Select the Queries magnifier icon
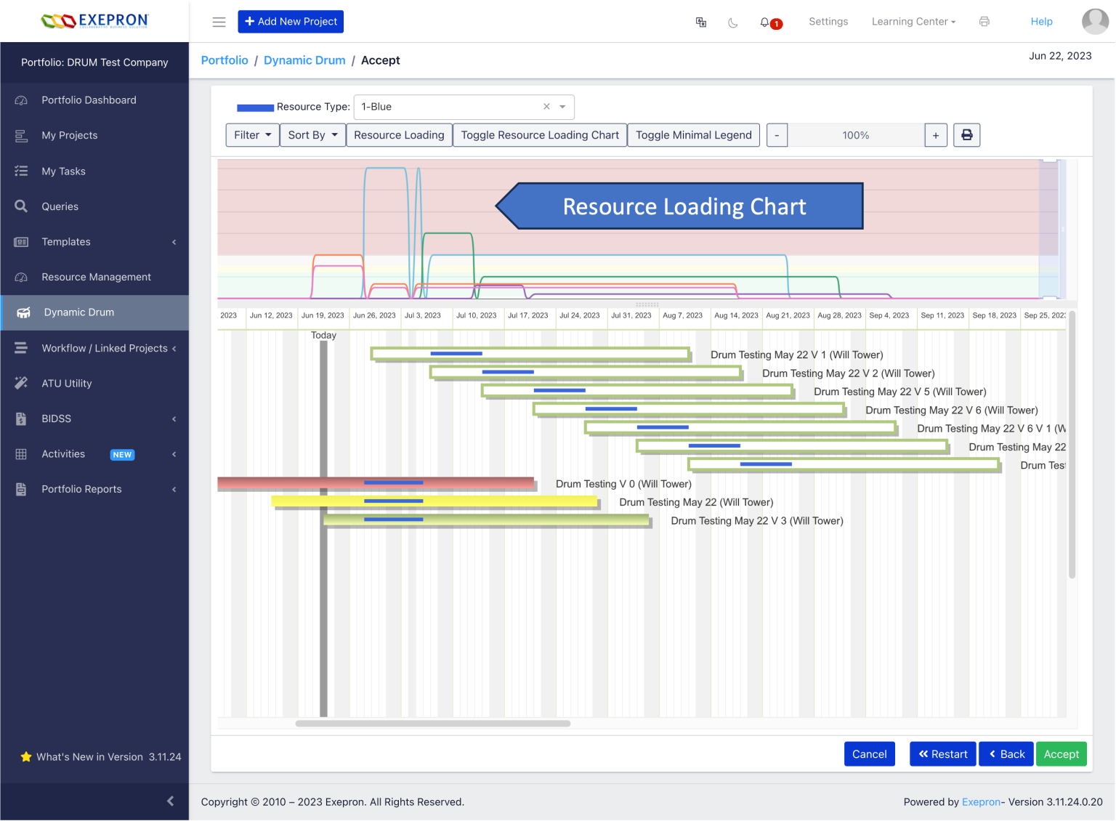Viewport: 1116px width, 821px height. tap(22, 206)
